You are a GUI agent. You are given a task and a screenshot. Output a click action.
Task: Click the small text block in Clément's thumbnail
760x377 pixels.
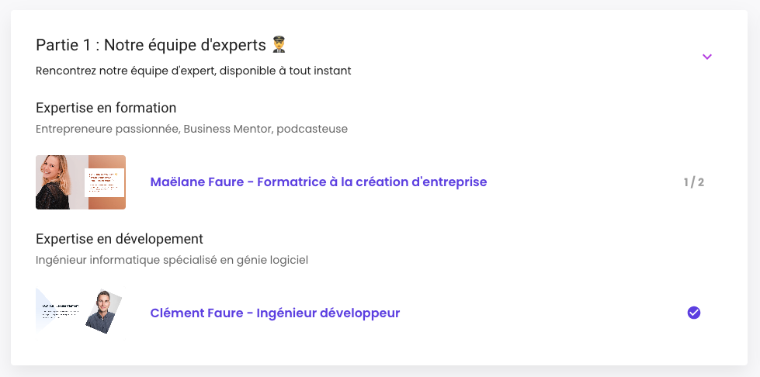pyautogui.click(x=61, y=310)
